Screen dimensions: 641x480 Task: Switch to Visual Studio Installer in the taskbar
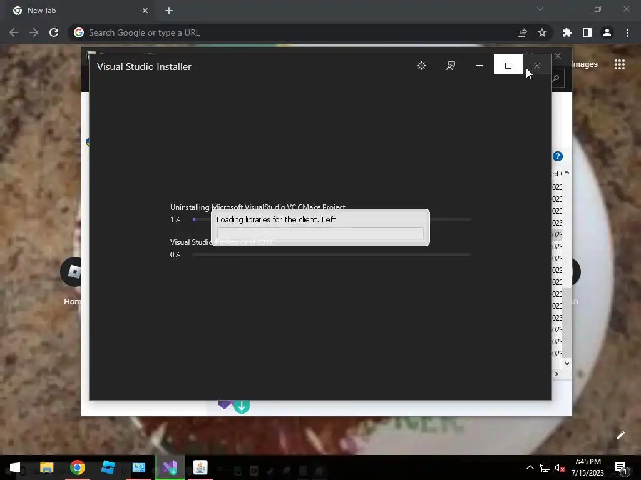pyautogui.click(x=170, y=467)
